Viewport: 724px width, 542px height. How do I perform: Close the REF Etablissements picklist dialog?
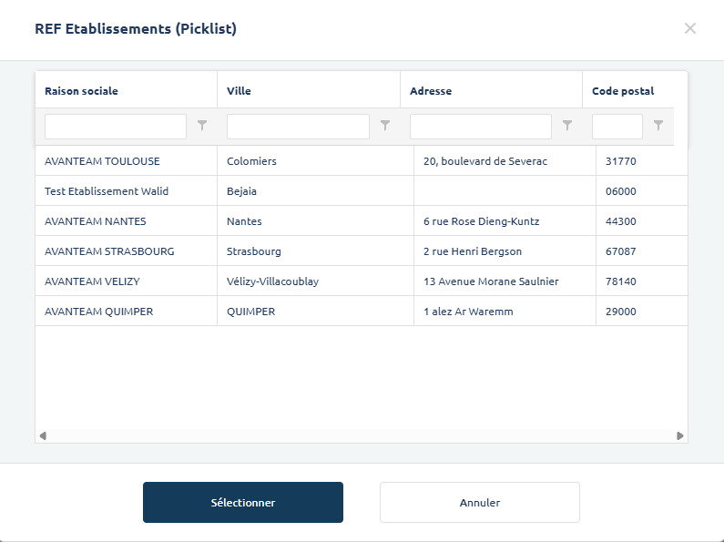tap(690, 28)
